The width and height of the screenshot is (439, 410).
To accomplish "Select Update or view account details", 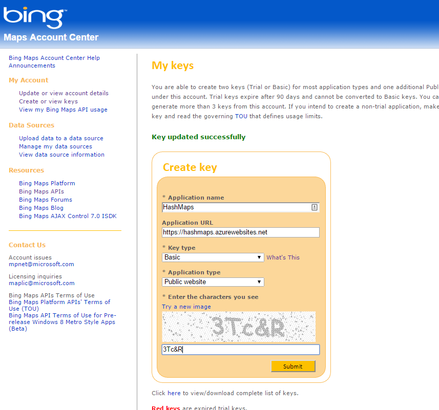I will (x=64, y=93).
